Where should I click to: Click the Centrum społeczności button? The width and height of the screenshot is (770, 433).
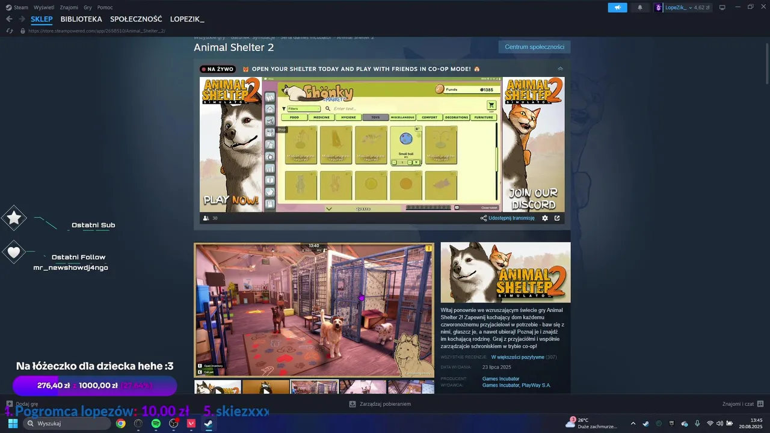tap(534, 47)
